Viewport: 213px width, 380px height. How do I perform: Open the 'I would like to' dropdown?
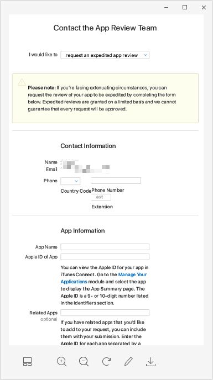point(105,55)
